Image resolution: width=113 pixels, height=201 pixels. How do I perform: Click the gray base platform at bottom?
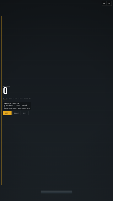pyautogui.click(x=56, y=192)
